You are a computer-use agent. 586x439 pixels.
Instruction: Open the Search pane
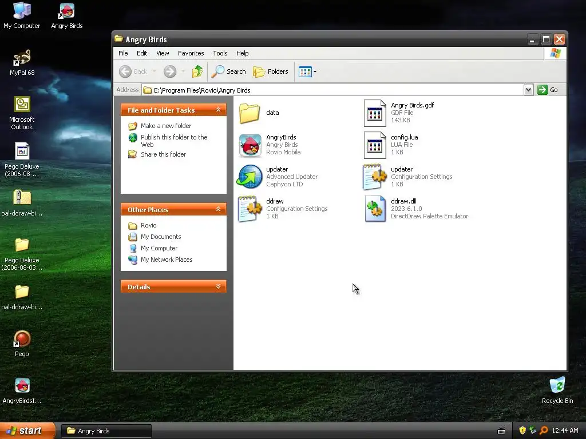[228, 71]
